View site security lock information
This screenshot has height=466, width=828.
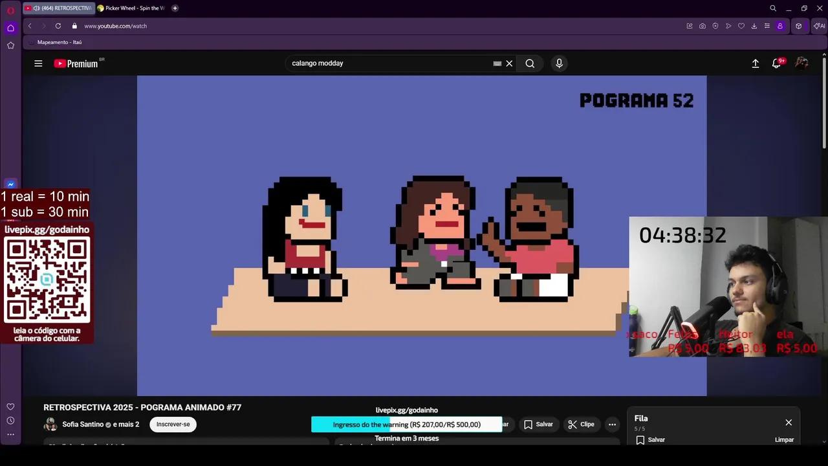(x=74, y=26)
